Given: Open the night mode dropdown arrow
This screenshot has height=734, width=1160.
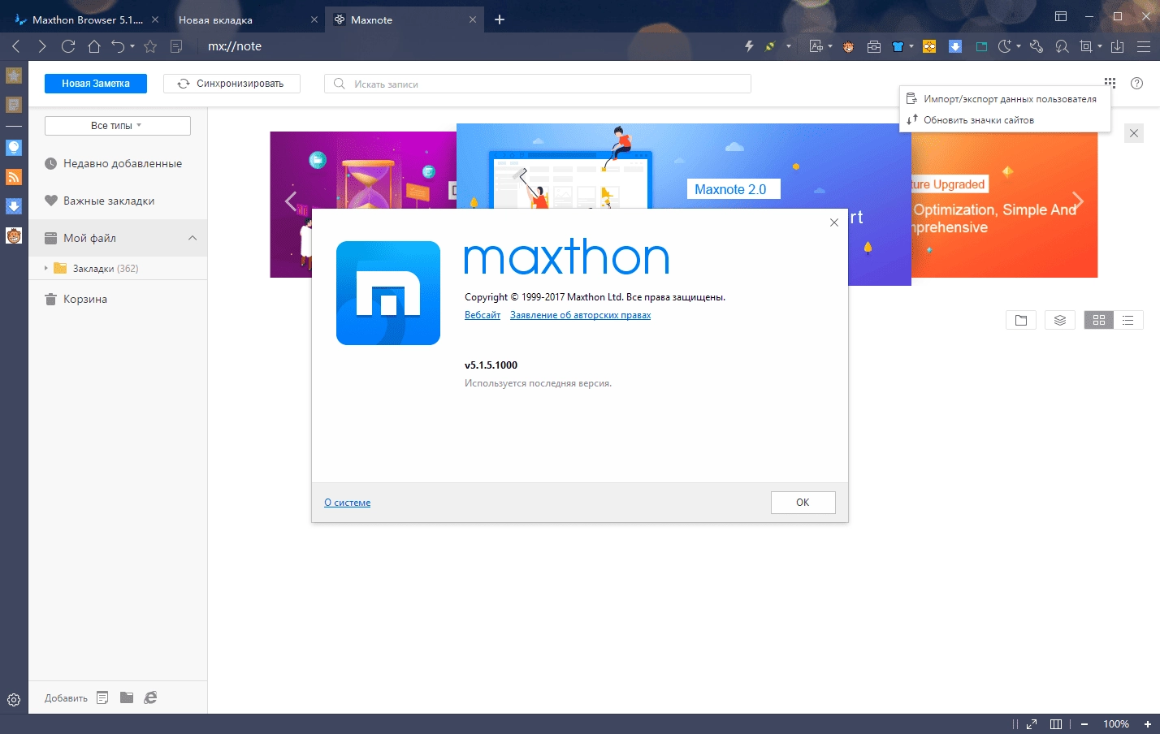Looking at the screenshot, I should (1019, 46).
